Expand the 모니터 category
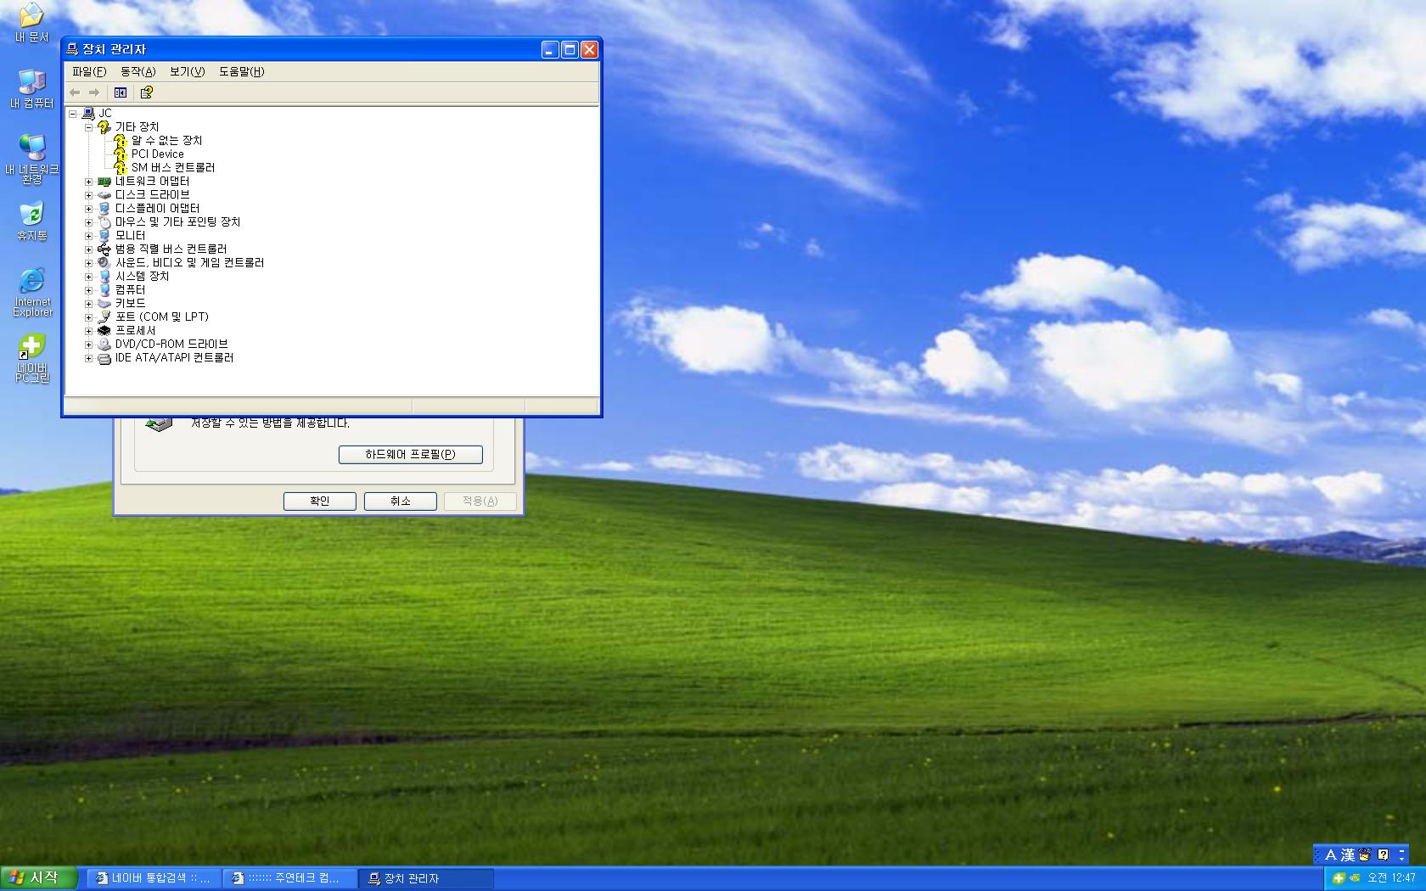1426x891 pixels. coord(88,236)
